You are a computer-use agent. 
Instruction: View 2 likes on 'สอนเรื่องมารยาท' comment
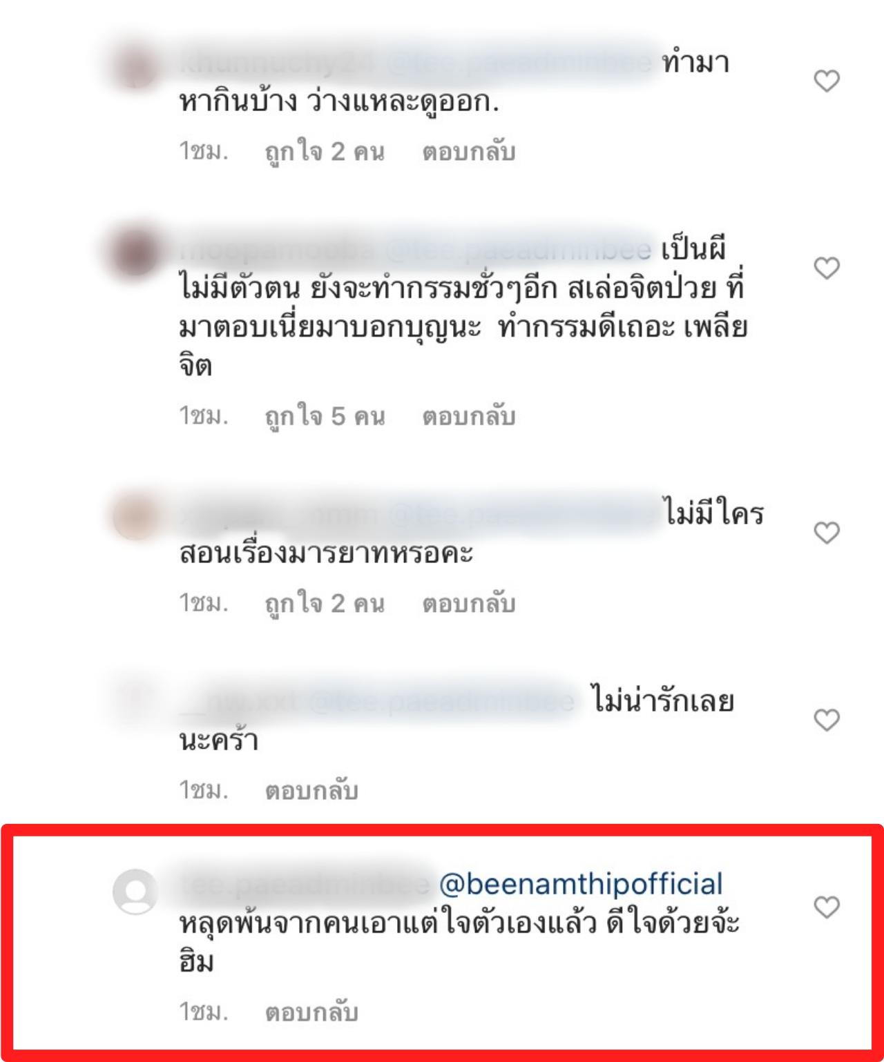click(325, 604)
